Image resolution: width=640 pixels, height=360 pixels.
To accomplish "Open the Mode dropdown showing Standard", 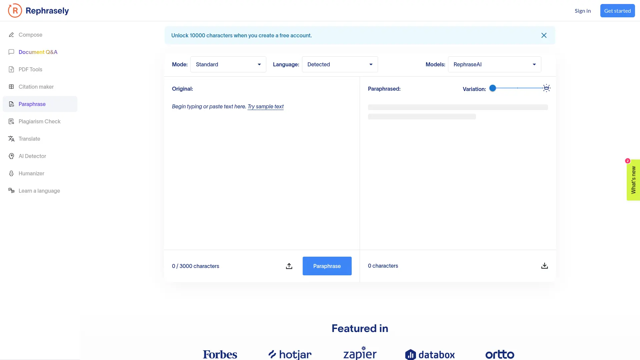I will (228, 64).
